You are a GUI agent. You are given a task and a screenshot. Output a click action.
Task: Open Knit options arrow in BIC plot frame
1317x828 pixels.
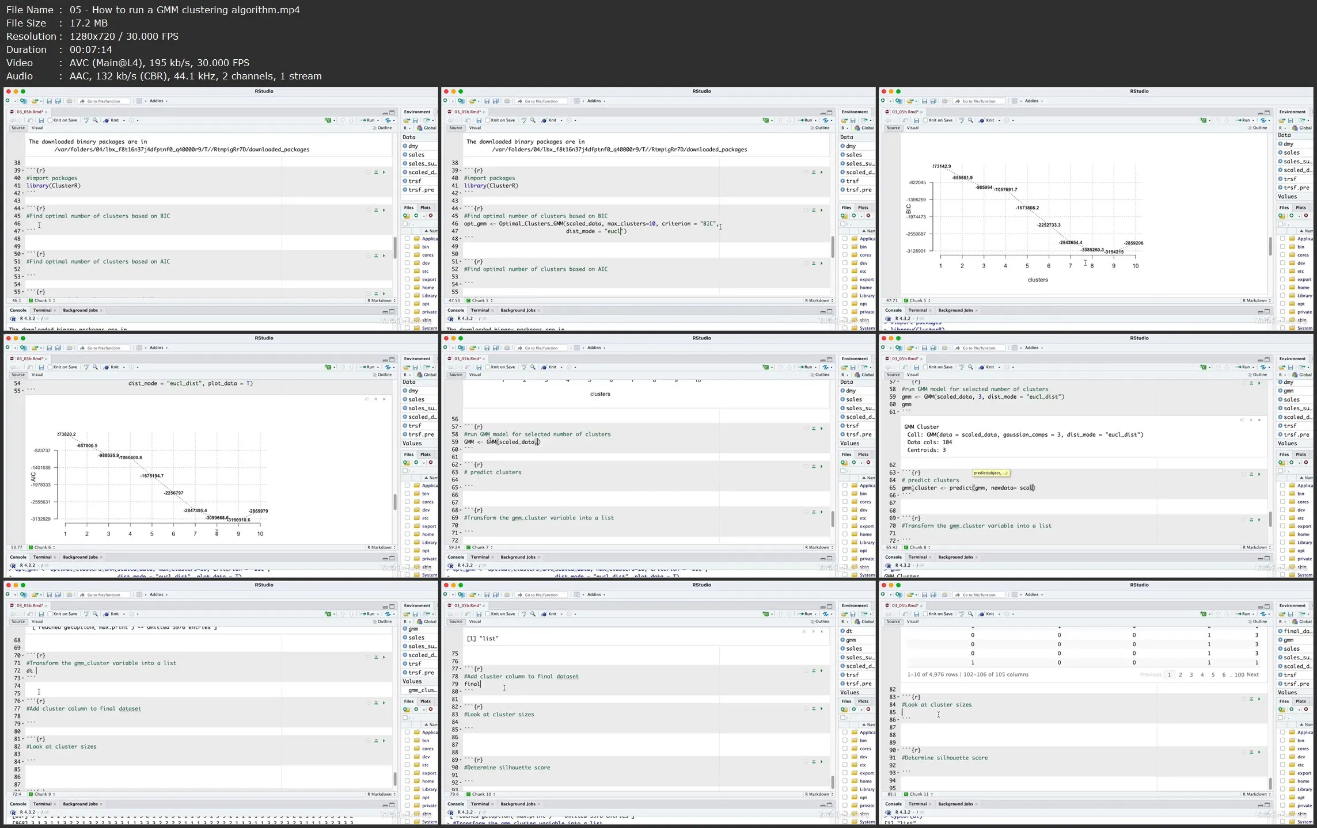[999, 120]
